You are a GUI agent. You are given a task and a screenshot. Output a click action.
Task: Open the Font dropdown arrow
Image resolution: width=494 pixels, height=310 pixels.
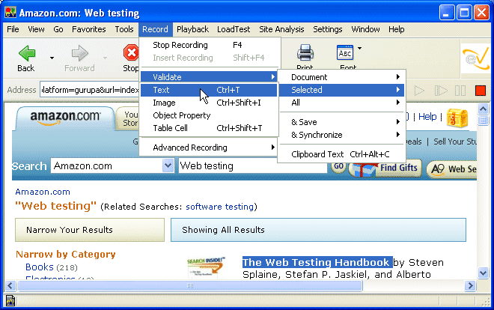(359, 48)
